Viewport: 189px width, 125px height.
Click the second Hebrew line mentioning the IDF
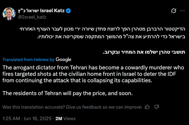tap(111, 37)
